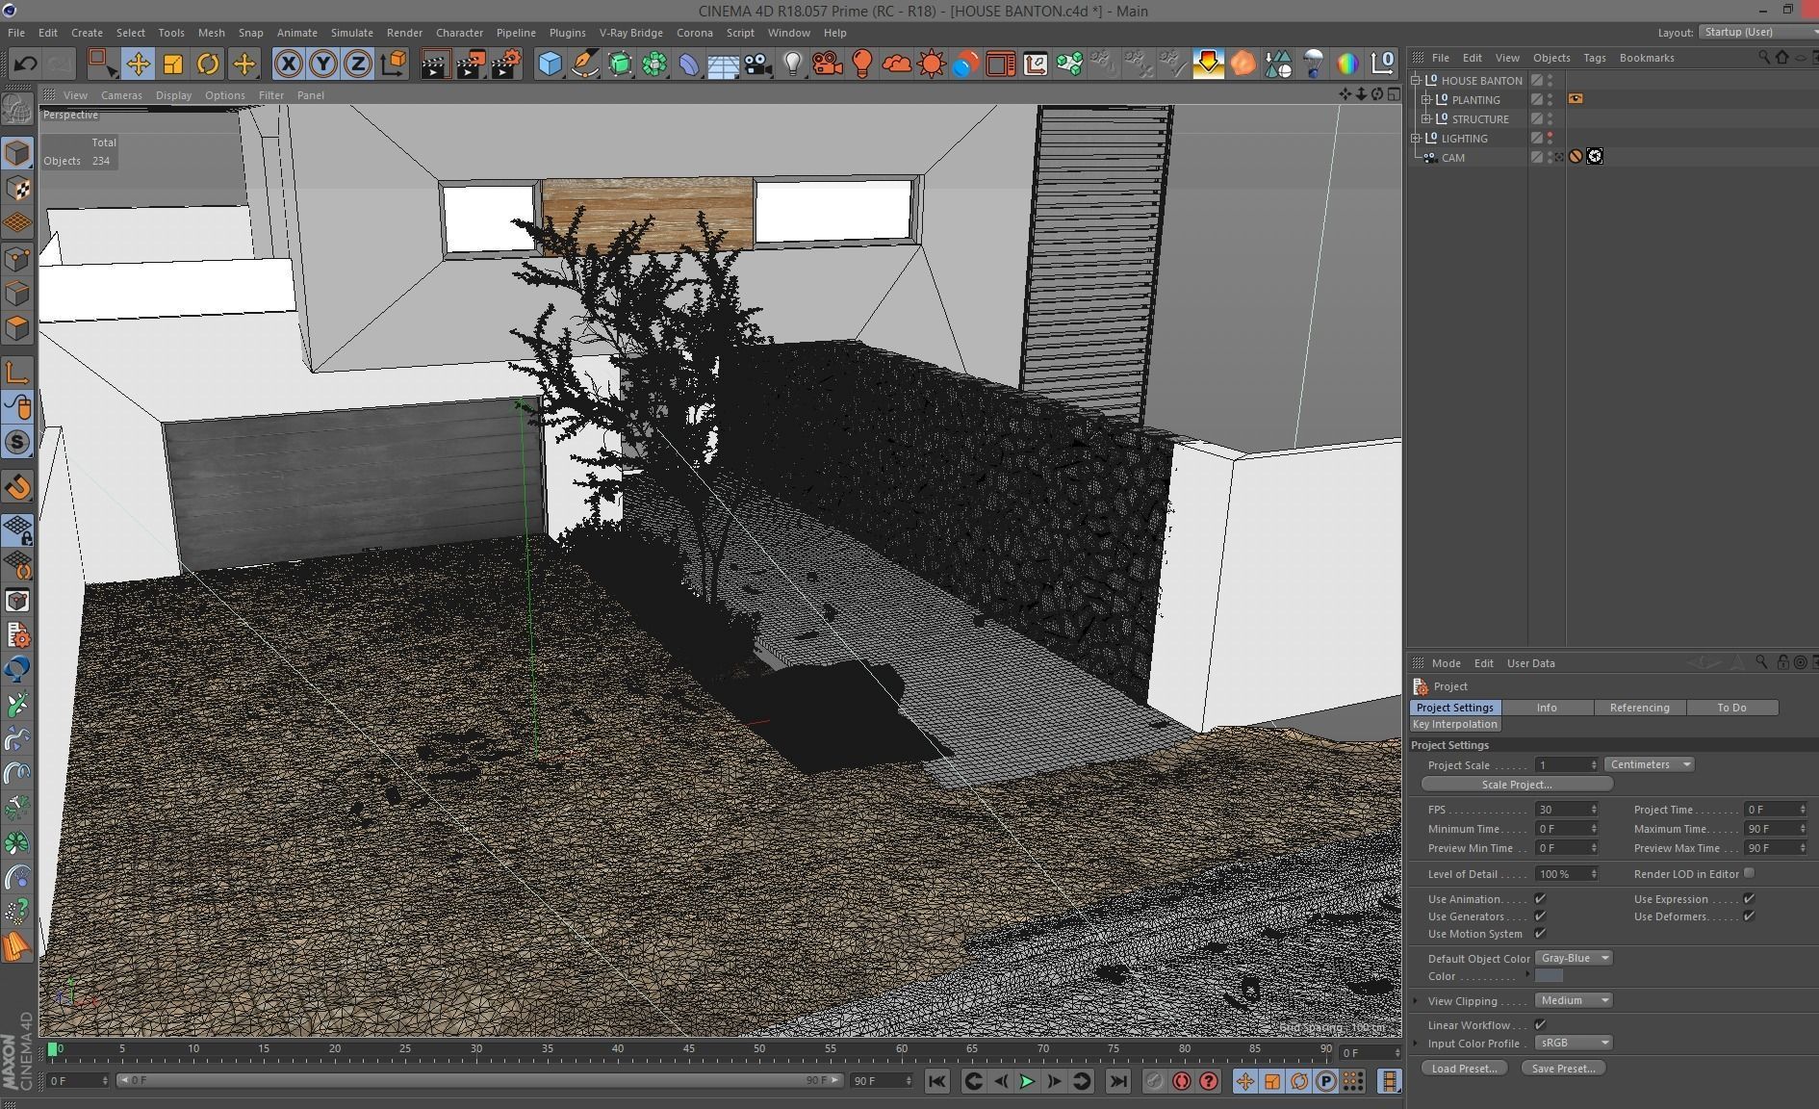Play the animation forward
1819x1109 pixels.
(1027, 1081)
